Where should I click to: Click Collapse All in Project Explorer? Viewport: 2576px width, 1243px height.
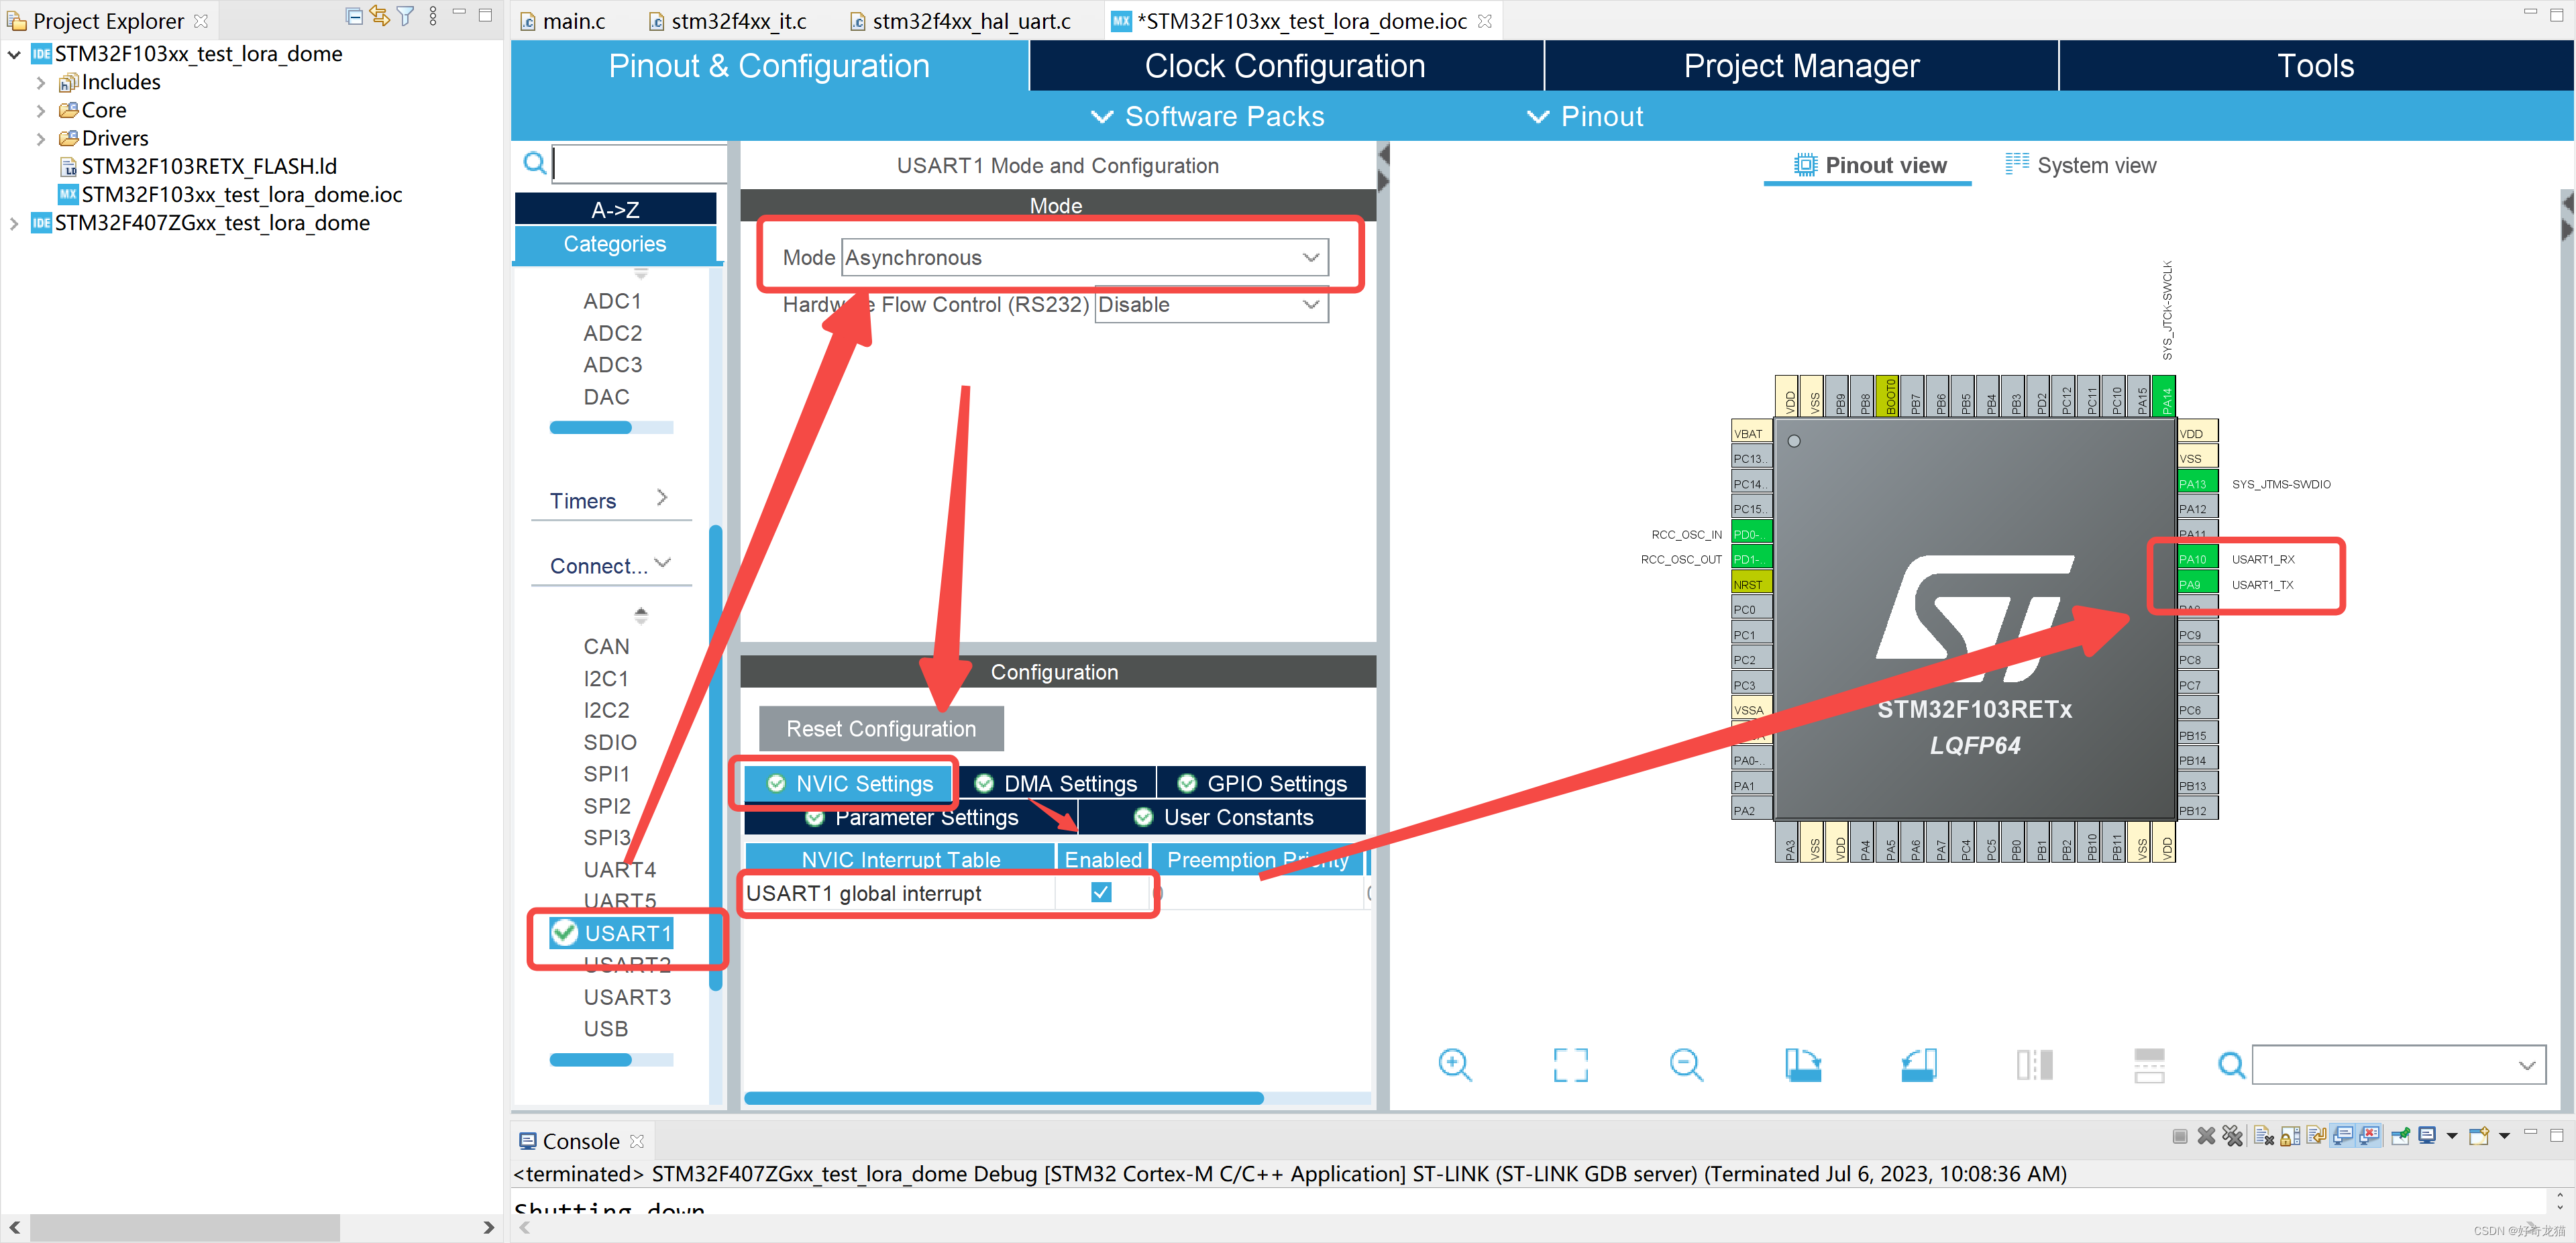[354, 16]
